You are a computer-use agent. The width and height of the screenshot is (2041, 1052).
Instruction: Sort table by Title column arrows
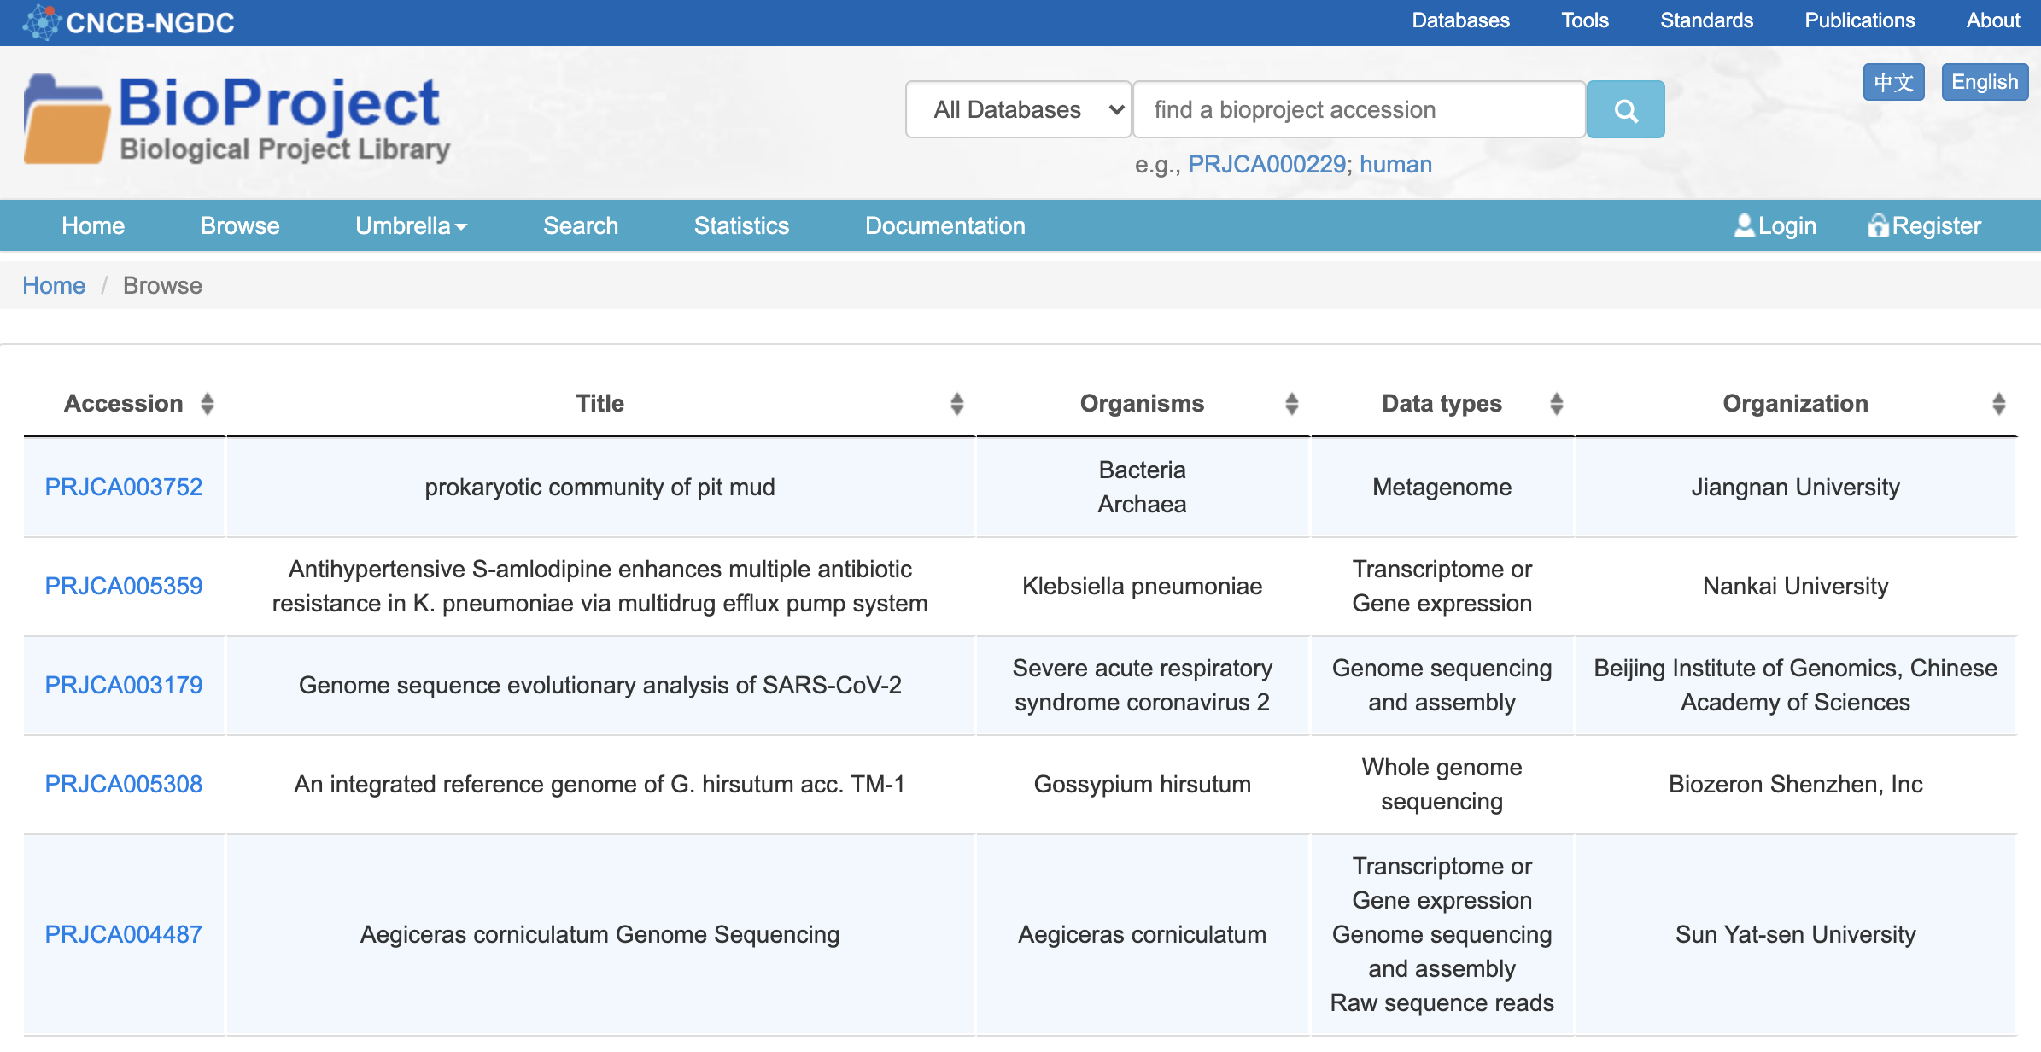click(956, 404)
